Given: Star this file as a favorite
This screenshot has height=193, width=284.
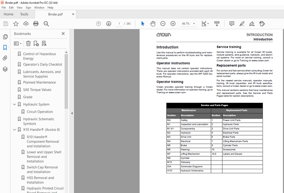Looking at the screenshot, I should click(x=16, y=24).
